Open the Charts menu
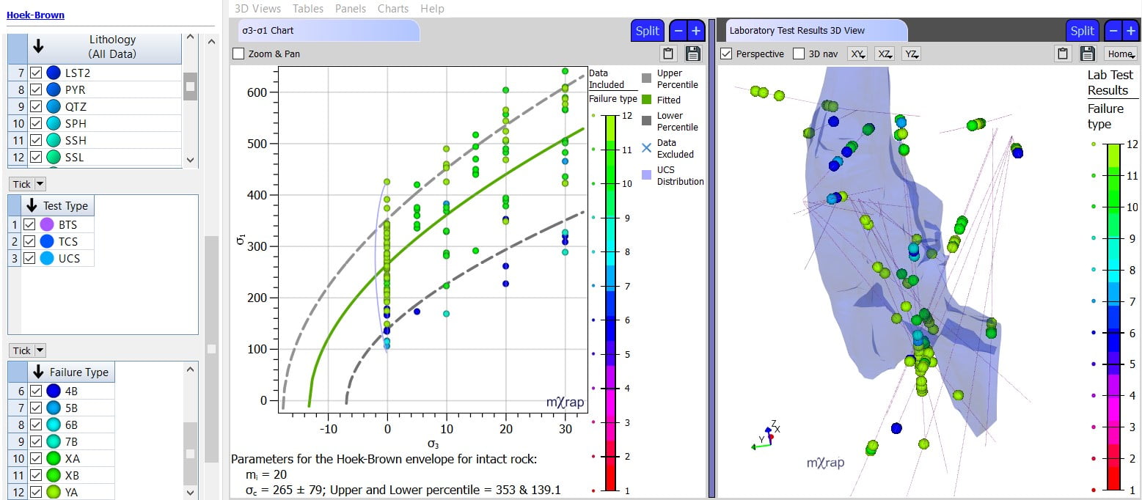This screenshot has height=500, width=1142. point(393,8)
